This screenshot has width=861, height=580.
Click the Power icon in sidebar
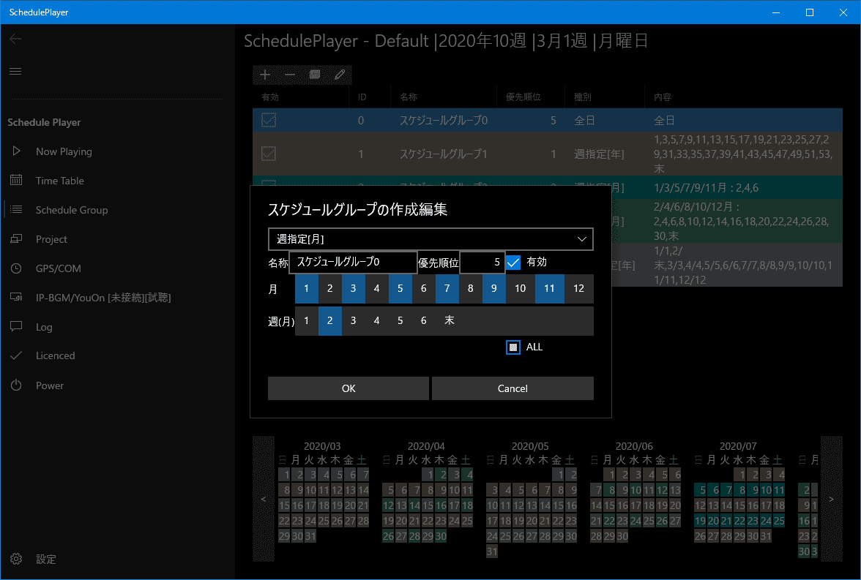[x=16, y=385]
